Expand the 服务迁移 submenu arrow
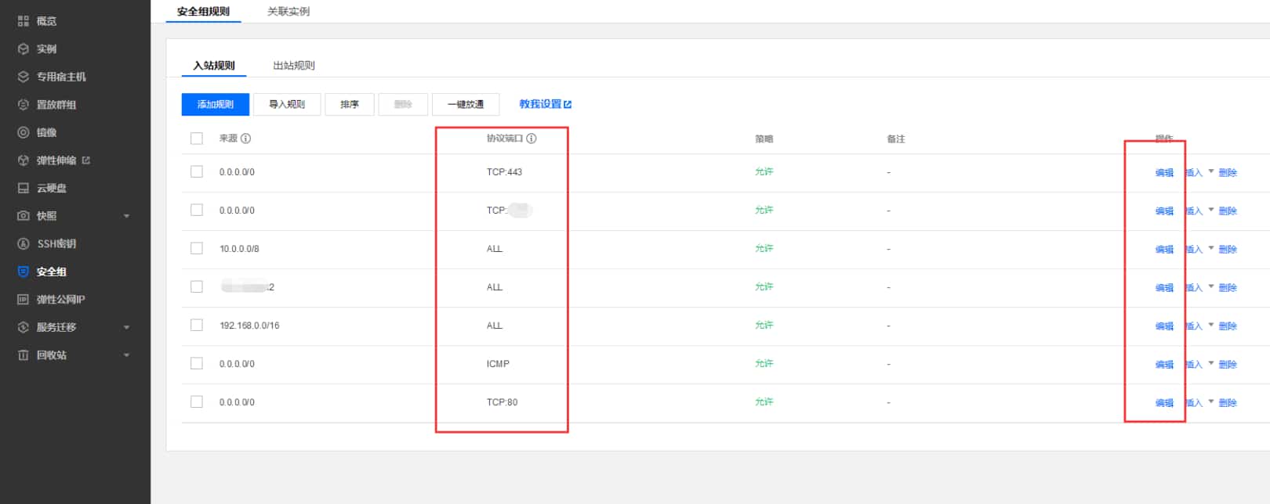The width and height of the screenshot is (1270, 504). pos(126,328)
